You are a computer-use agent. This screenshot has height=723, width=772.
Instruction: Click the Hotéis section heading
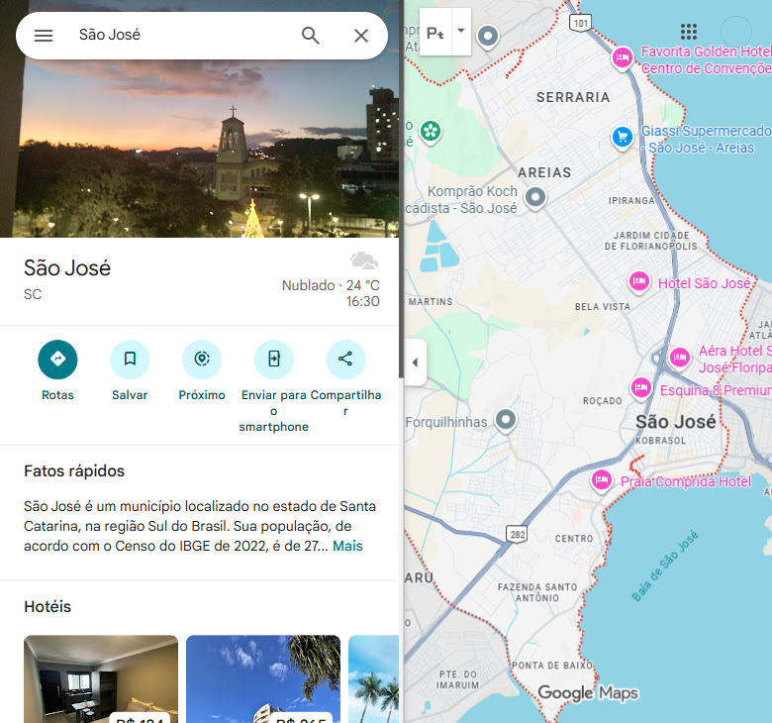click(48, 607)
